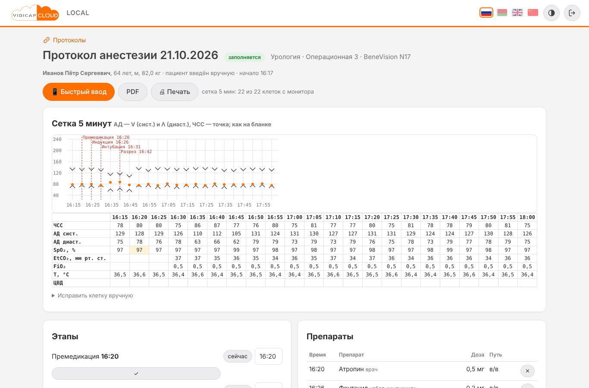This screenshot has width=589, height=388.
Task: Open the VIDICAP CLOUD logo
Action: (35, 13)
